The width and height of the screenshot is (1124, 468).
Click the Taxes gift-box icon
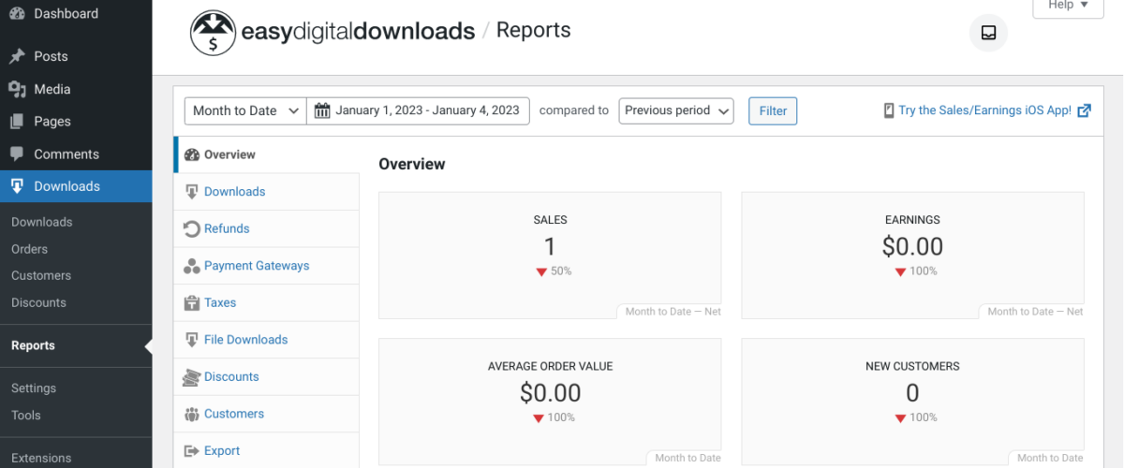(192, 302)
